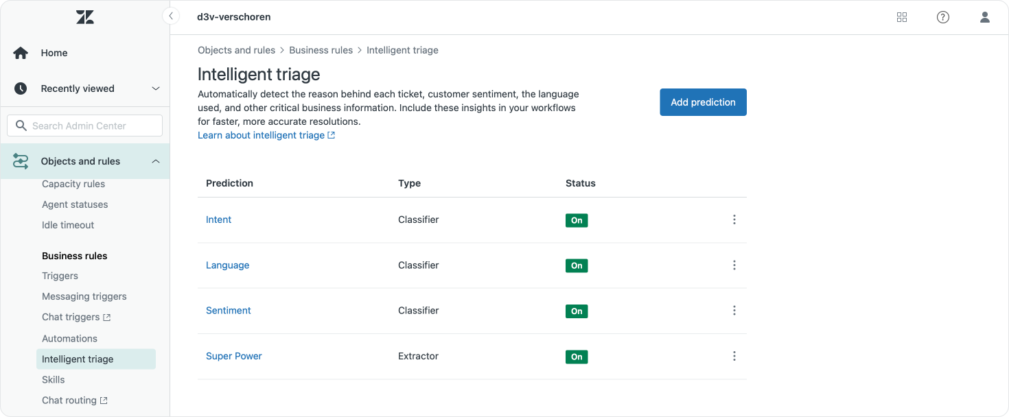This screenshot has height=417, width=1009.
Task: Open the Zendesk products grid icon
Action: [x=902, y=17]
